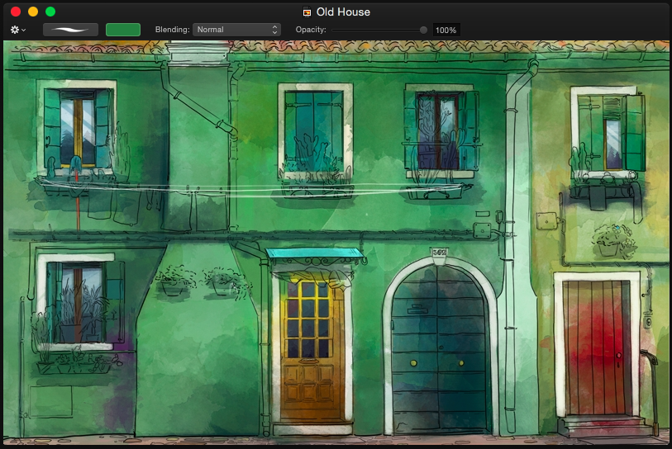
Task: Click the 100% opacity value field
Action: [446, 31]
